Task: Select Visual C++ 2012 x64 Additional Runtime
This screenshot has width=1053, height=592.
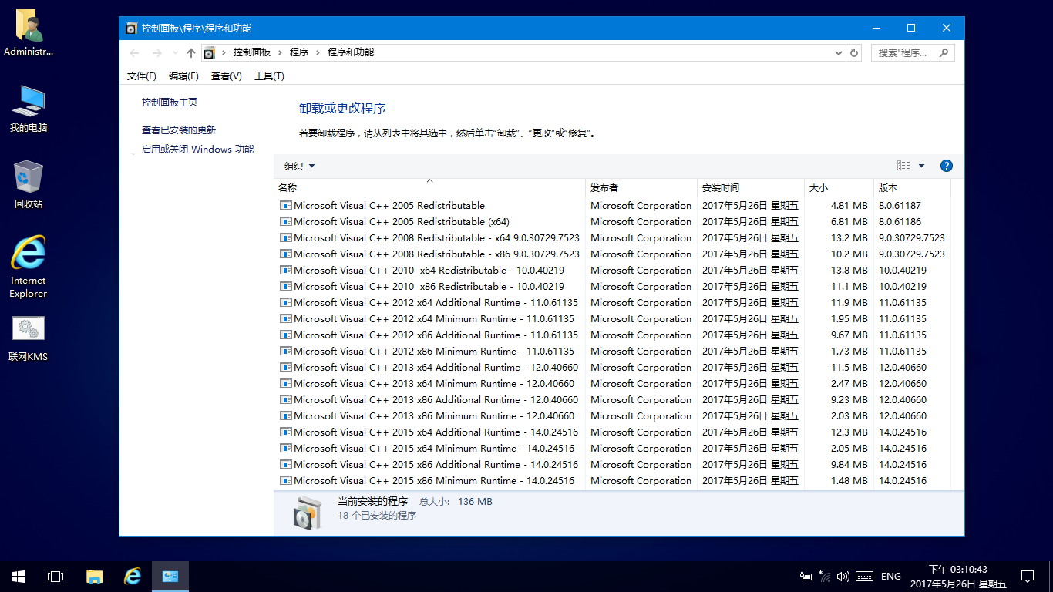Action: [x=614, y=303]
